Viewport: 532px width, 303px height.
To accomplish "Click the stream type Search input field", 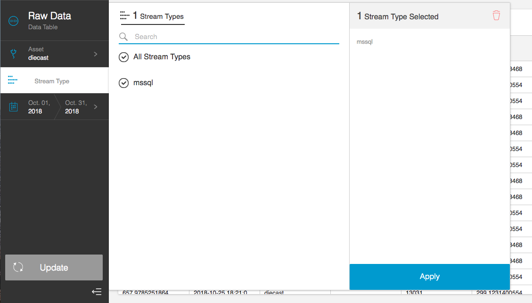I will (229, 37).
